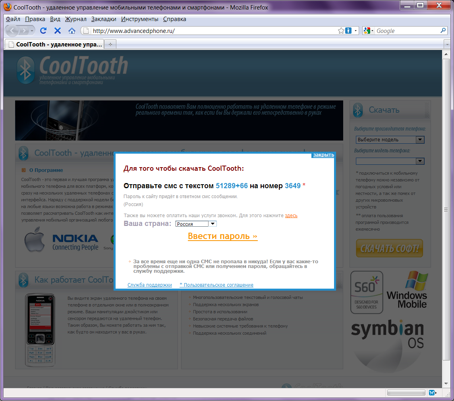Click the Скачать sidebar heading
Image resolution: width=454 pixels, height=401 pixels.
point(384,110)
